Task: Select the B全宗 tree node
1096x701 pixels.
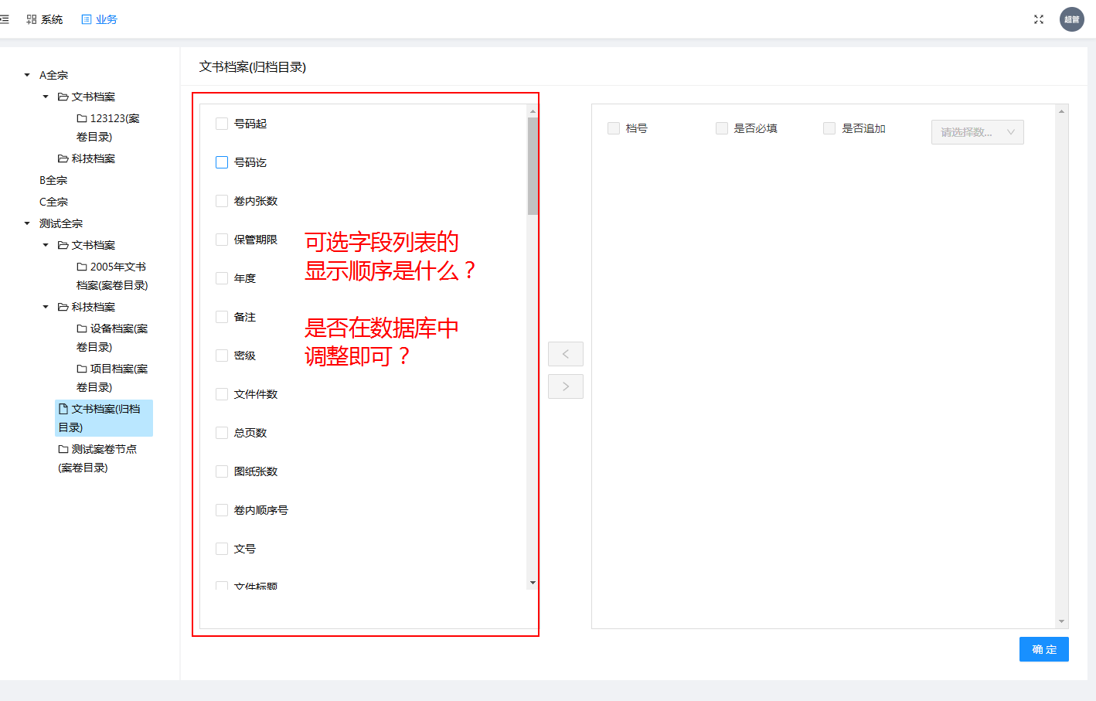Action: 53,180
